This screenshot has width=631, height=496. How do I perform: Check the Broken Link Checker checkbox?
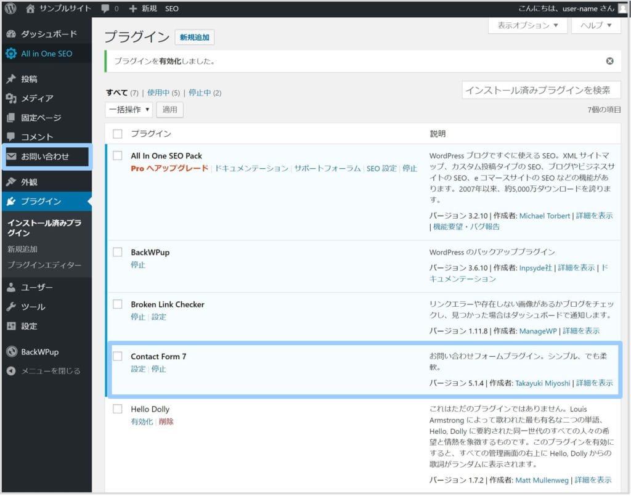coord(118,304)
